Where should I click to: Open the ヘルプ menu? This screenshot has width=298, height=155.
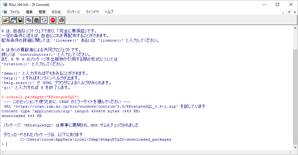109,12
